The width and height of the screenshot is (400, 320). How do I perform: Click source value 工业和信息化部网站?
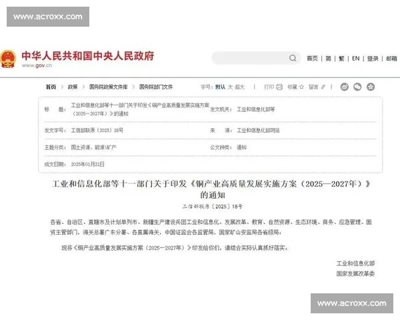258,131
